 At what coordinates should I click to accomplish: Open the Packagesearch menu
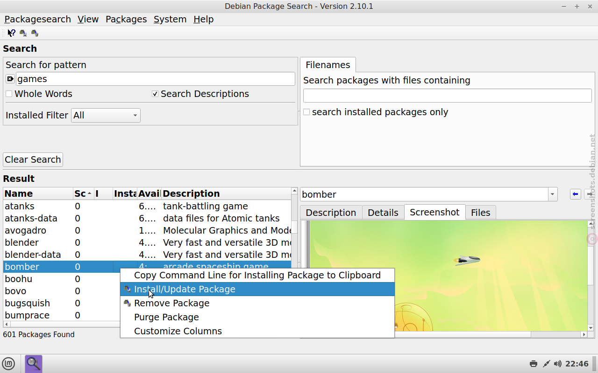(x=37, y=19)
